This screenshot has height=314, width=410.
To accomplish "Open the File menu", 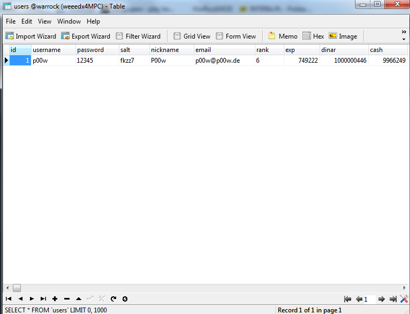I will click(x=11, y=21).
